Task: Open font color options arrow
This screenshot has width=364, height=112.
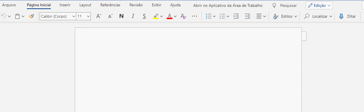Action: coord(175,17)
